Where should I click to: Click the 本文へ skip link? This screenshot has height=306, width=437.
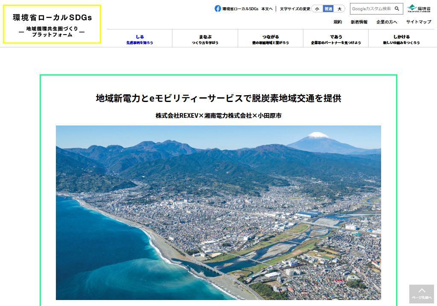click(266, 9)
